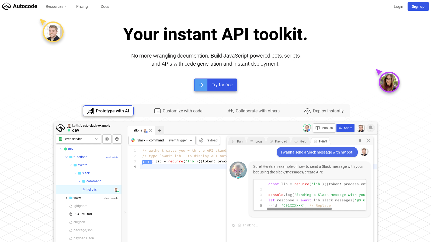
Task: Click the user avatar in sent chat message
Action: 364,152
